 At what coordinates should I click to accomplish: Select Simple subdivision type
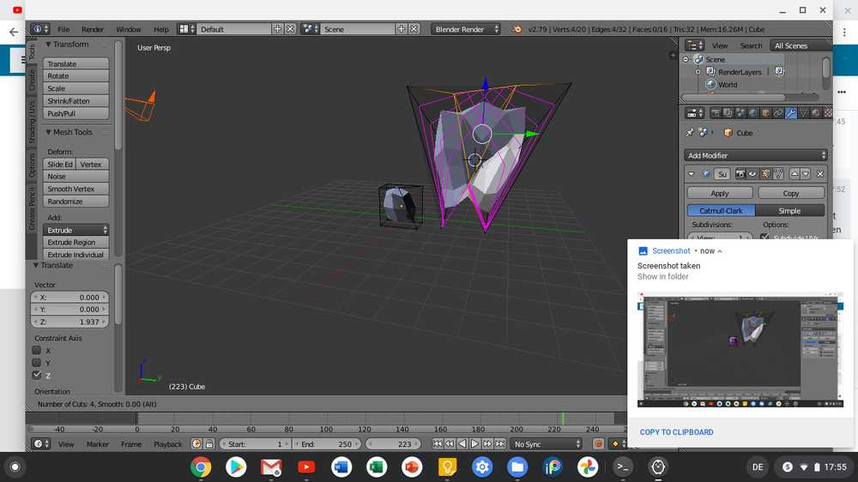pyautogui.click(x=789, y=211)
